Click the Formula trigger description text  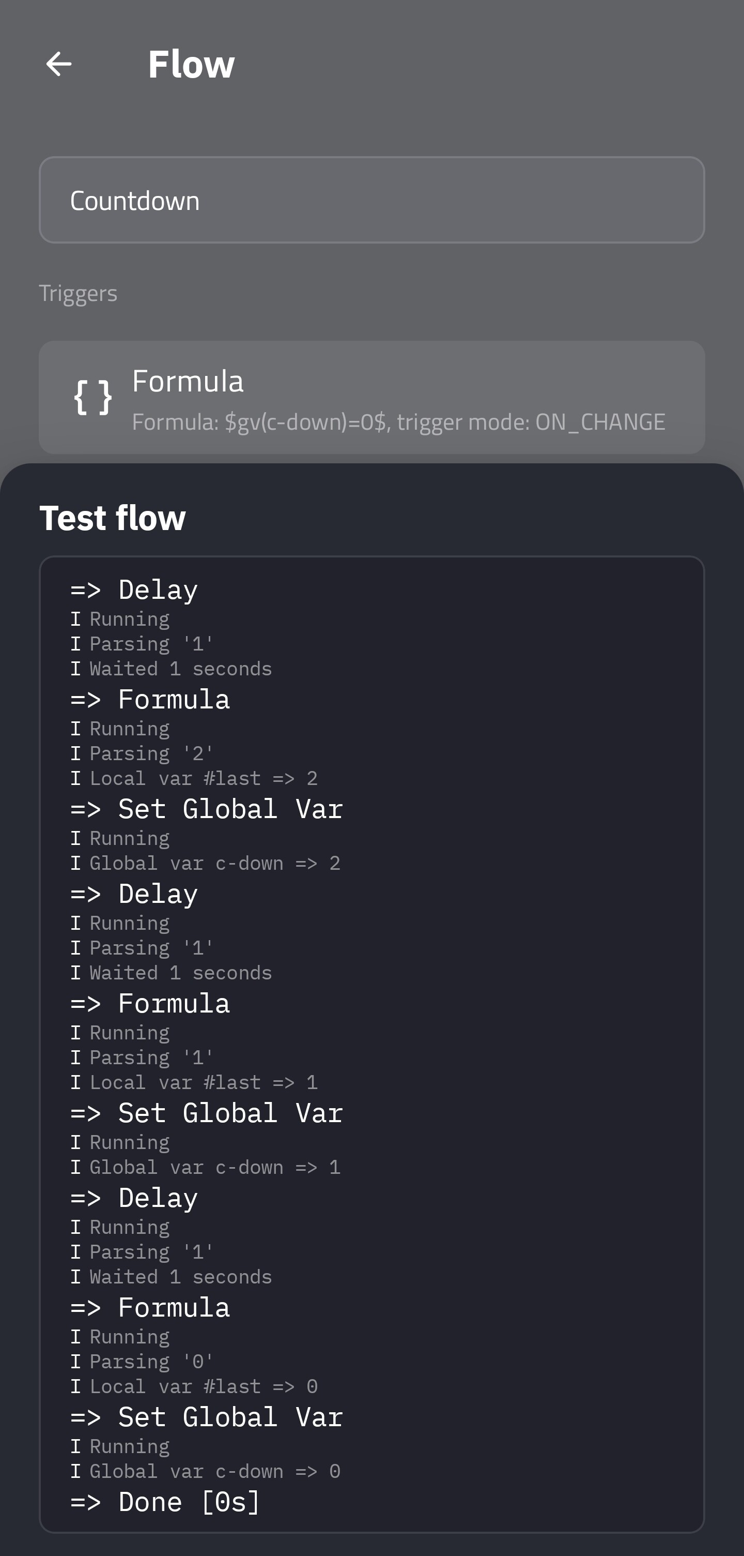point(398,422)
